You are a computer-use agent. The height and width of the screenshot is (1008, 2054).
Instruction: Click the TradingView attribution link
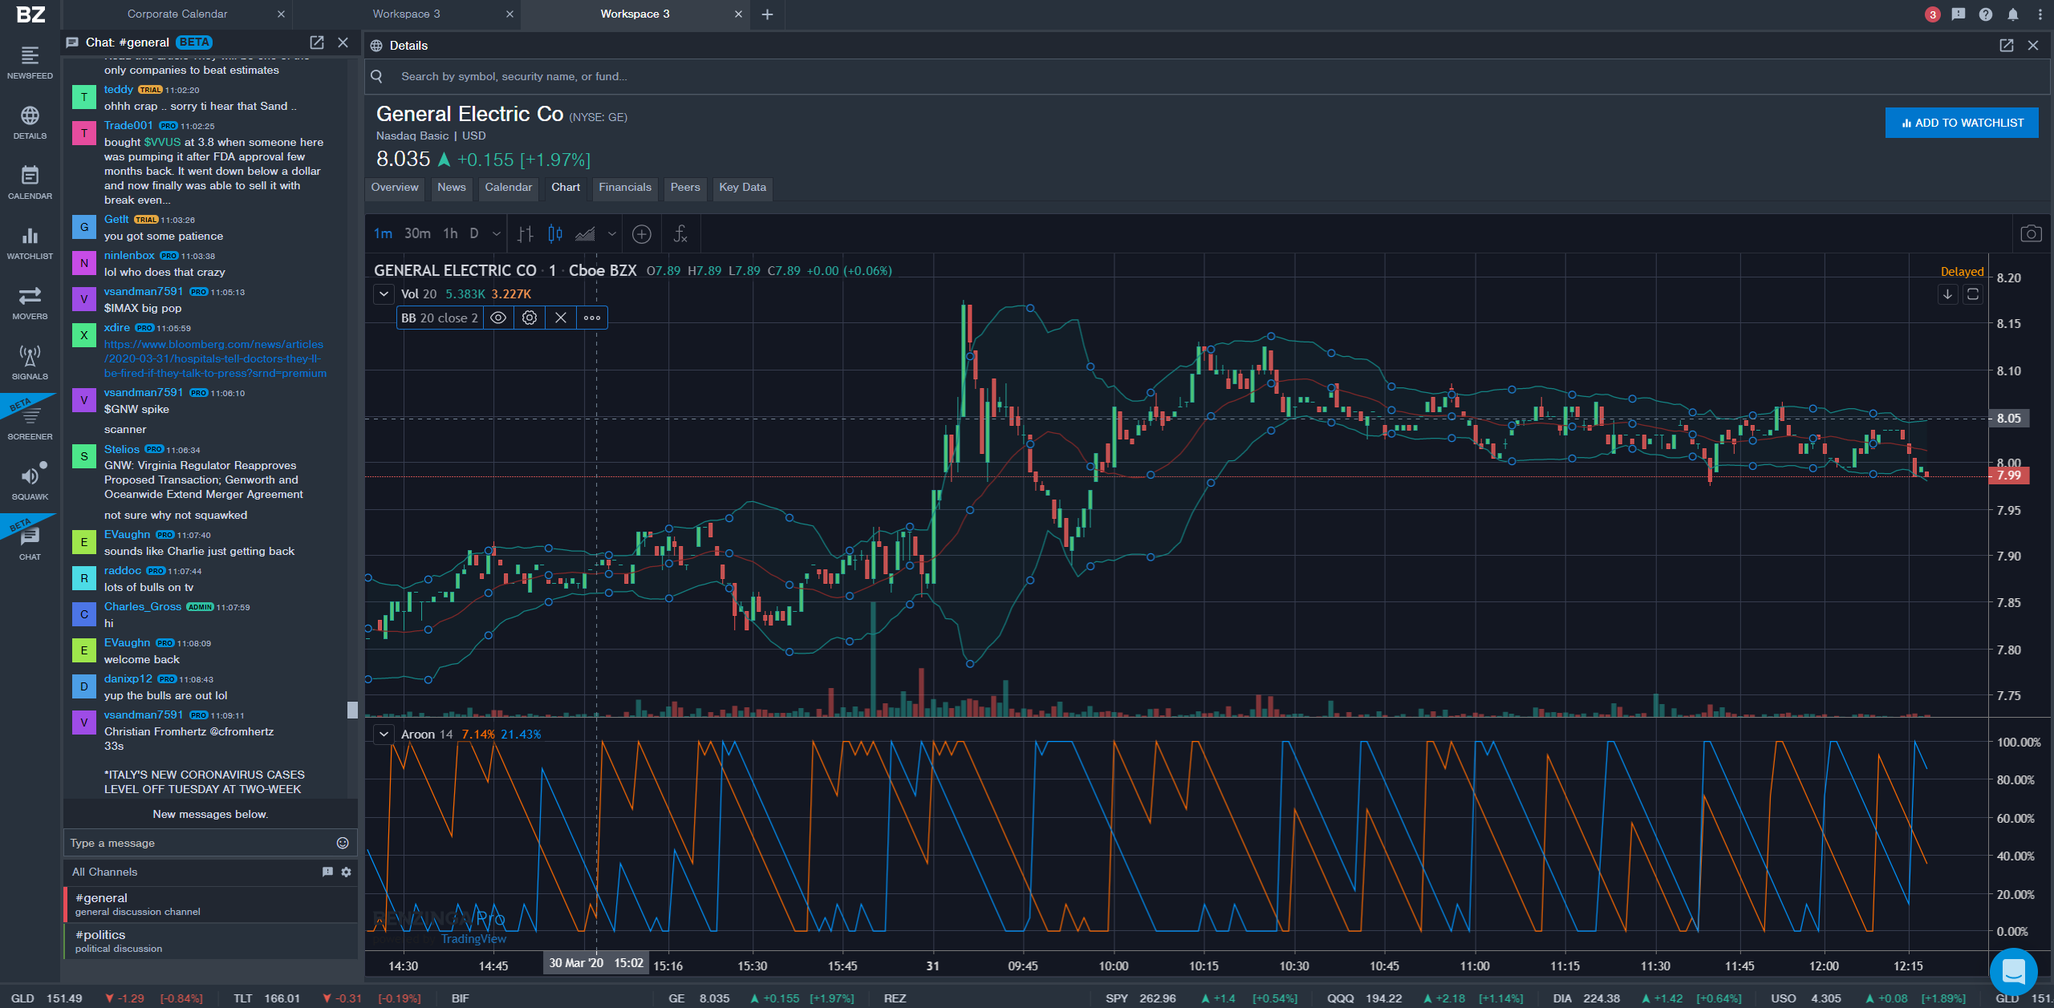click(x=473, y=939)
